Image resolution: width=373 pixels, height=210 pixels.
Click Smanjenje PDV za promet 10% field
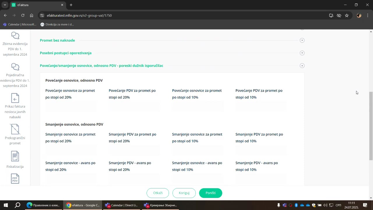[x=261, y=150]
